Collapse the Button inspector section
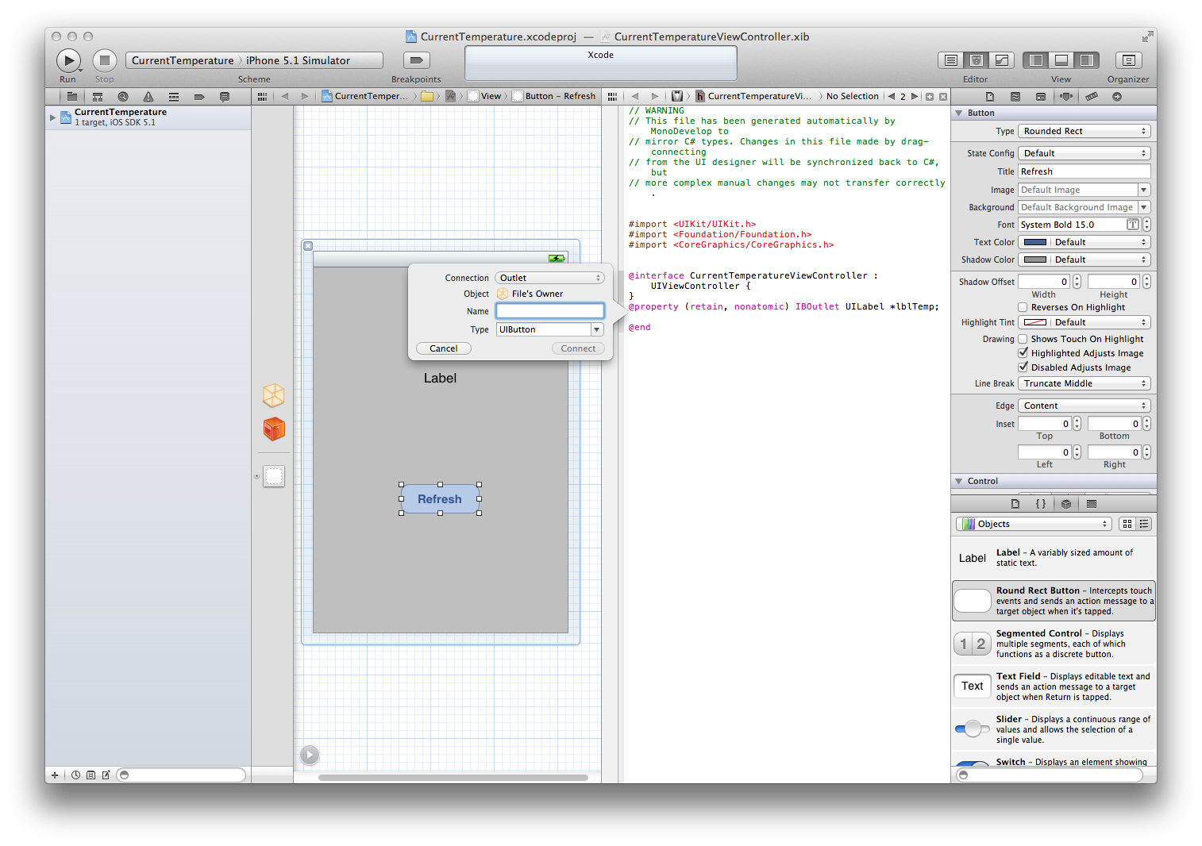Viewport: 1202px width, 846px height. pos(959,113)
